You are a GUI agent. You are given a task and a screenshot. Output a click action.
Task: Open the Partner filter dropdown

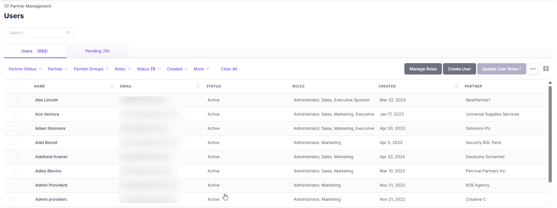click(x=58, y=69)
